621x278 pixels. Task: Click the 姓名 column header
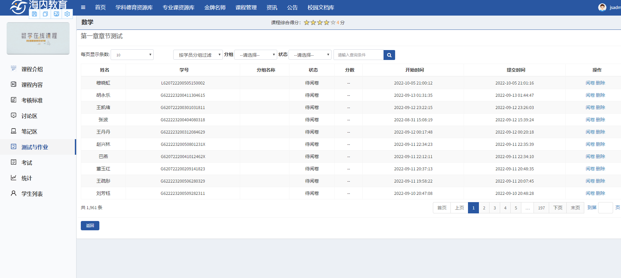coord(105,70)
